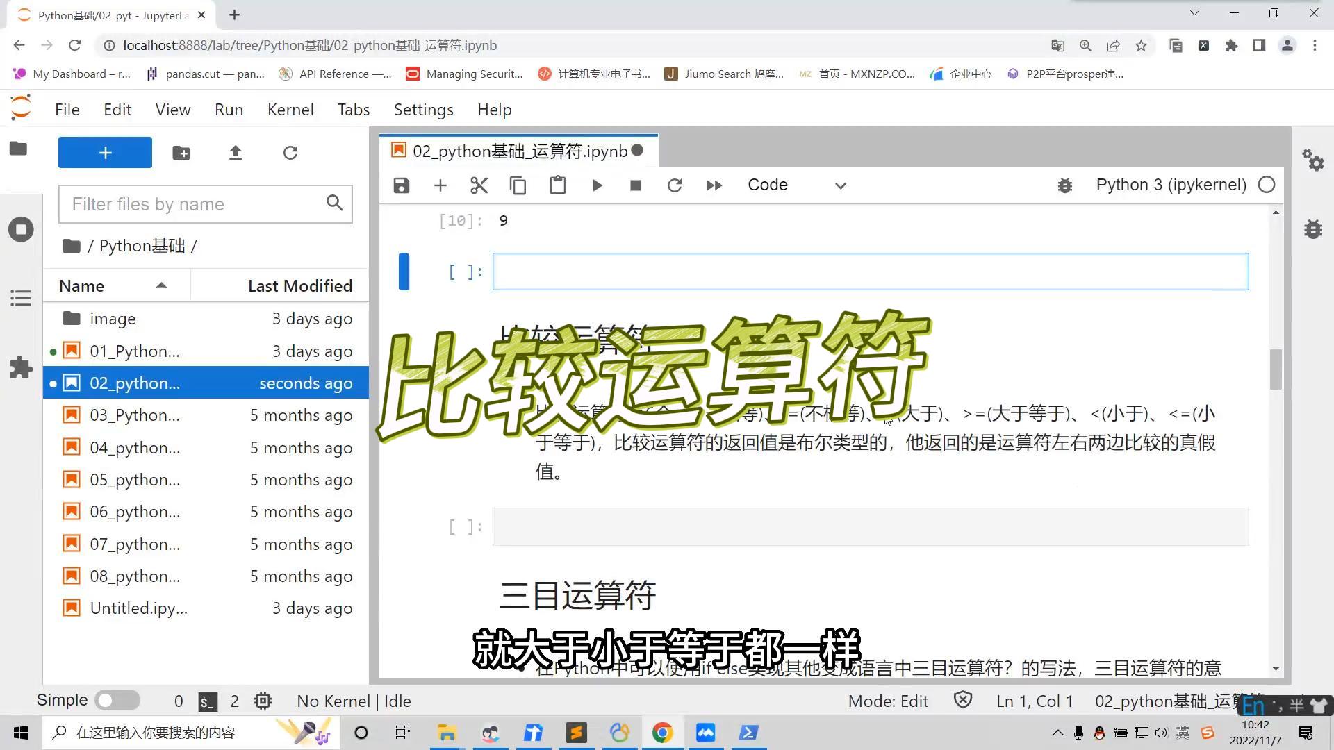Select the 02_python基础_运算符.ipynb notebook tab

[518, 151]
